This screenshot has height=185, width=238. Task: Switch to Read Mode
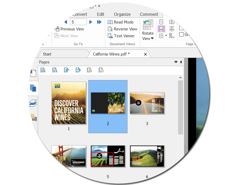pos(121,22)
